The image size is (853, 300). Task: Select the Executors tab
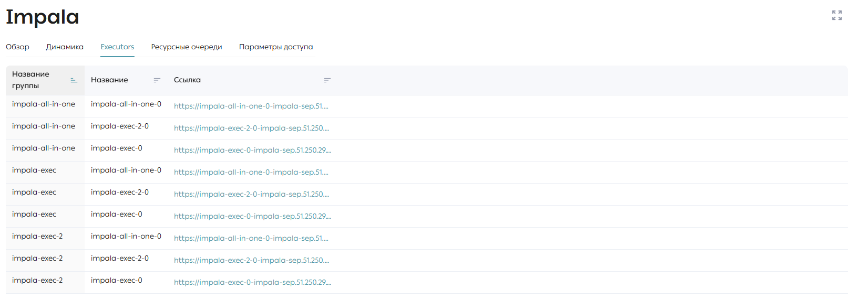tap(117, 47)
